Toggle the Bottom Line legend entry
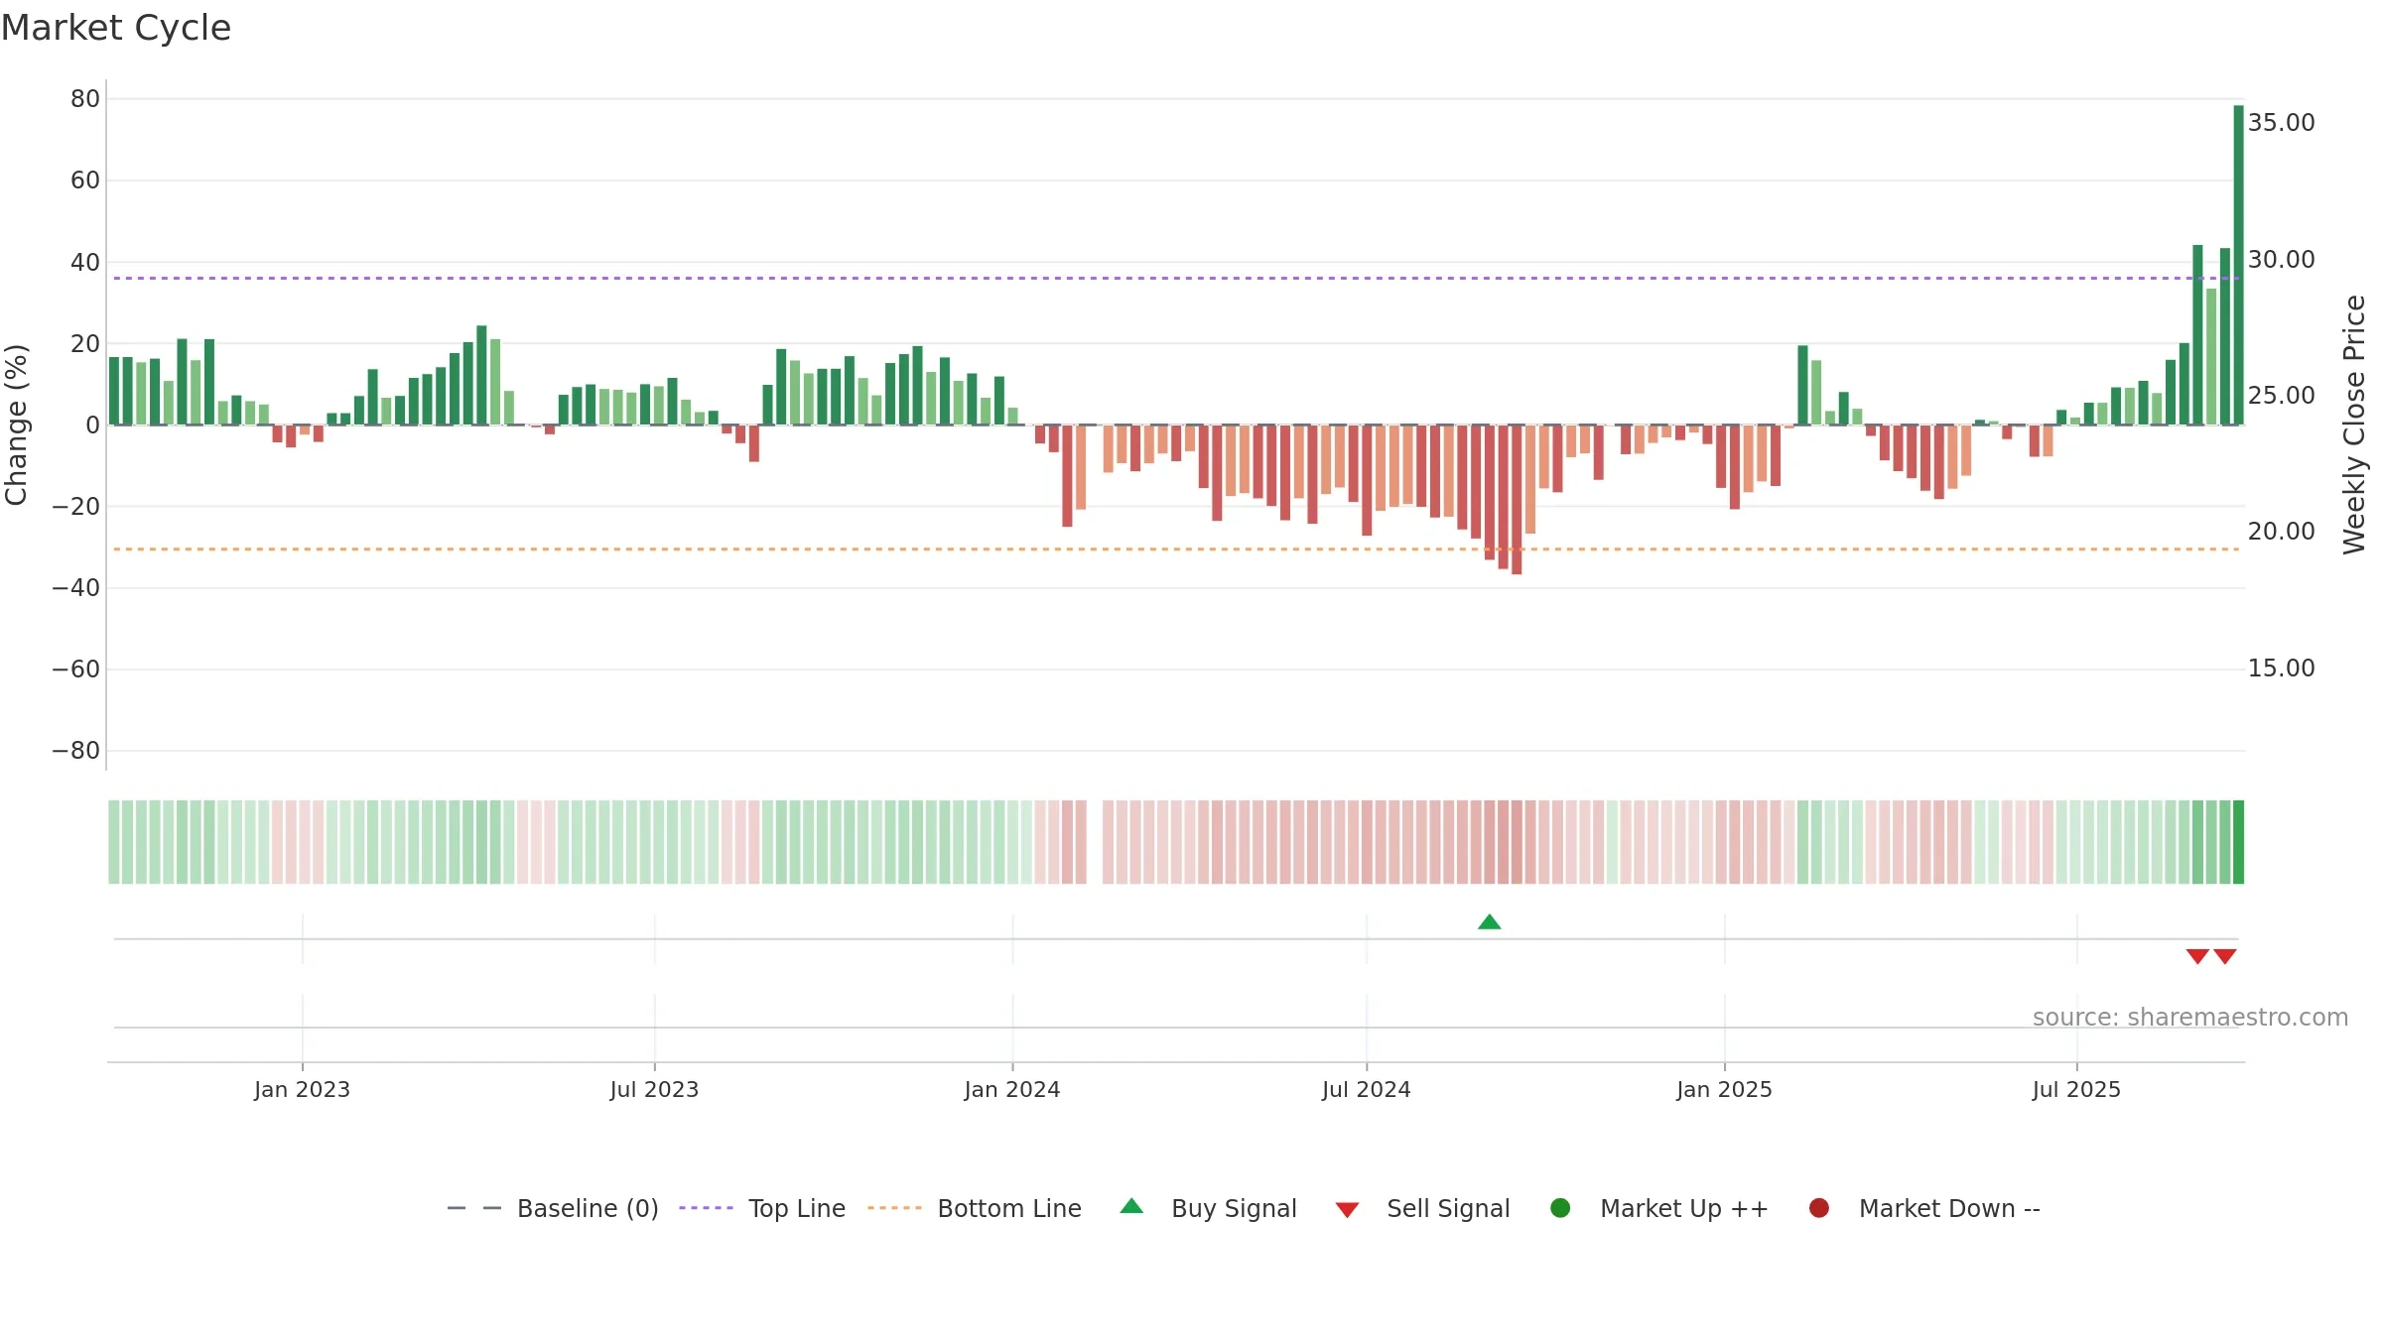The image size is (2382, 1339). tap(975, 1208)
